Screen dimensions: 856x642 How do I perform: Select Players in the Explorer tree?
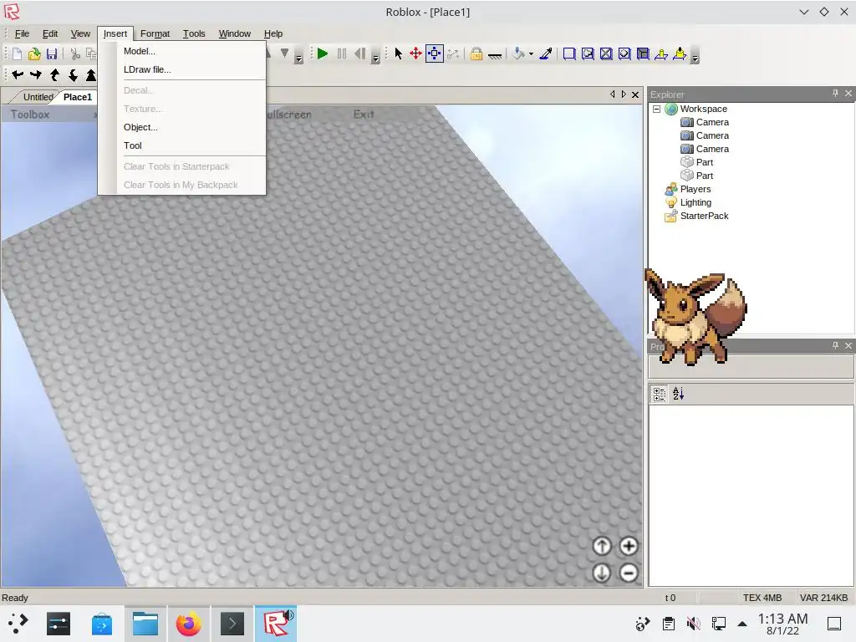coord(695,190)
